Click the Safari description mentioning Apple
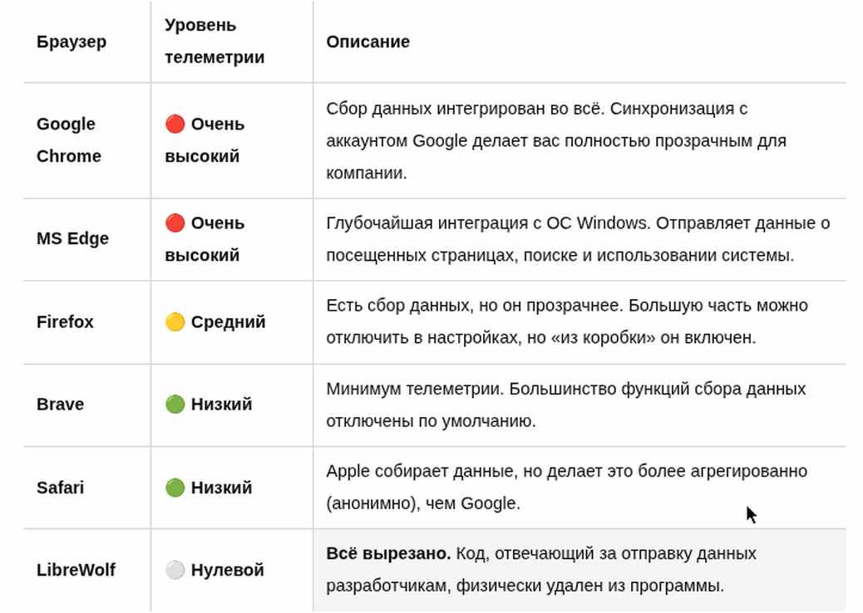 pos(567,488)
